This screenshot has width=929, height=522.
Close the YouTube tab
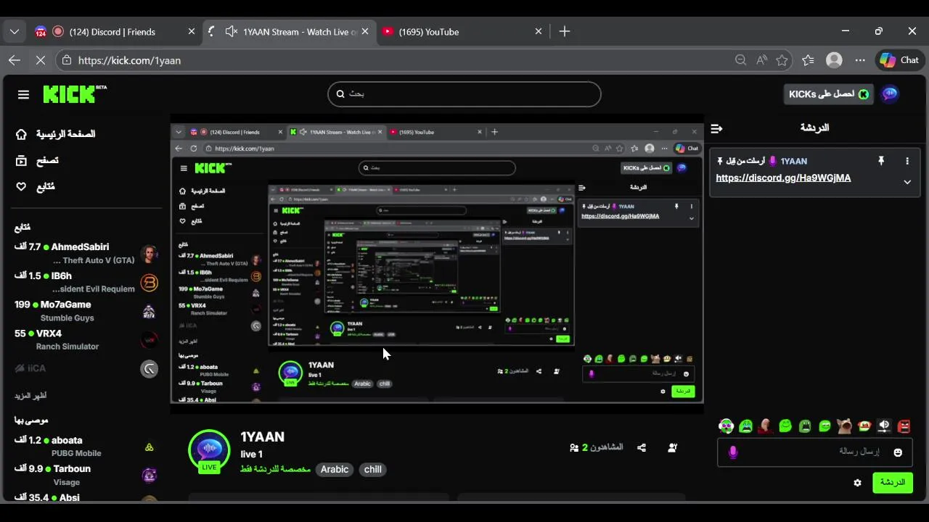coord(539,32)
